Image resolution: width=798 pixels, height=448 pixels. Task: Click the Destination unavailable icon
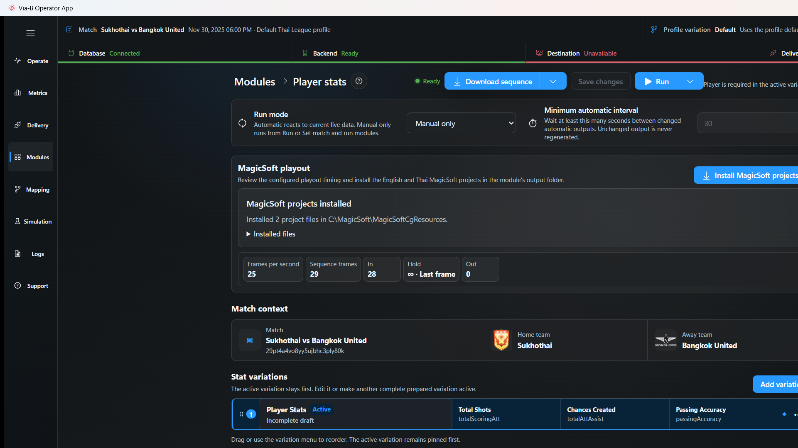pyautogui.click(x=539, y=53)
